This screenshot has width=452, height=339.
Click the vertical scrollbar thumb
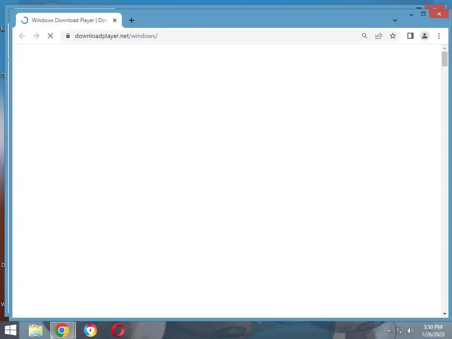coord(444,59)
